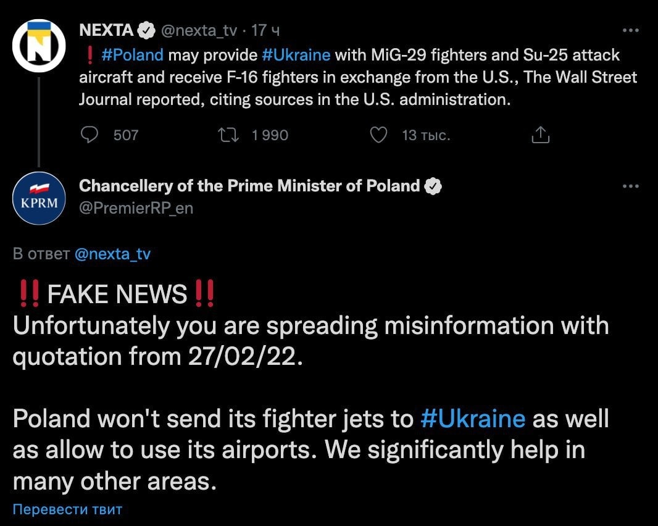Retweet the NEXTA post
The image size is (658, 526).
coord(228,135)
